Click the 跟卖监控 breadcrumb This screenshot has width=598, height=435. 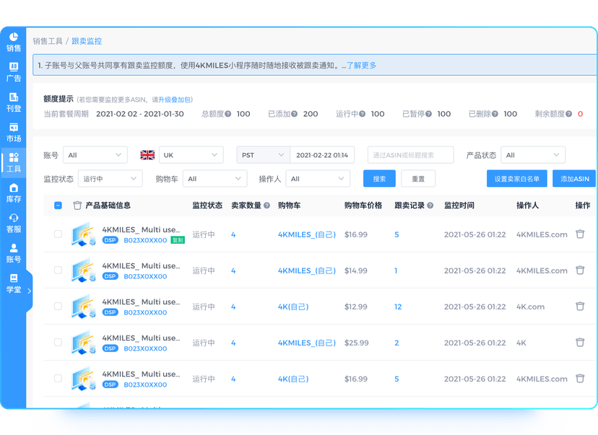pos(87,41)
